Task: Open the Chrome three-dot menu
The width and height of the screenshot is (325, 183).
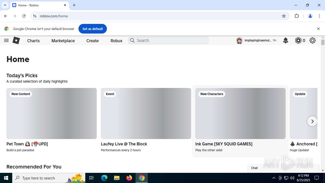Action: tap(319, 16)
